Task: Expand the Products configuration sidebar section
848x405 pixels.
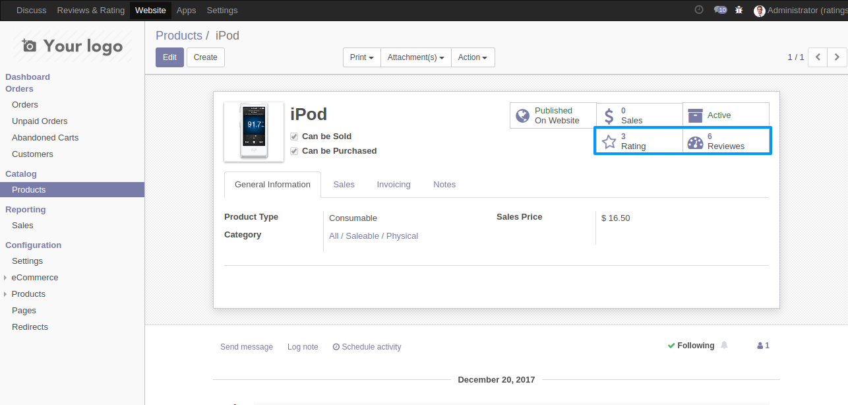Action: tap(28, 294)
